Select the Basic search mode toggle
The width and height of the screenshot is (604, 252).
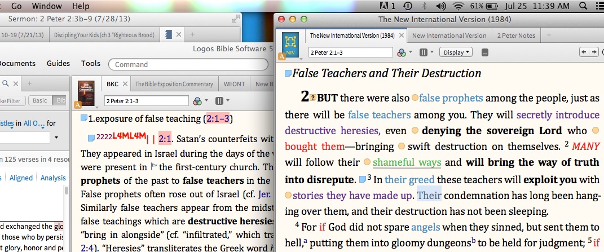(39, 100)
